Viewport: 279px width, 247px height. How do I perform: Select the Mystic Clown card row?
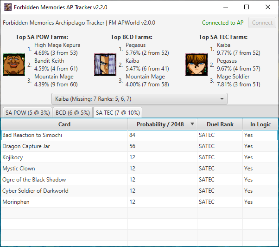pos(139,169)
